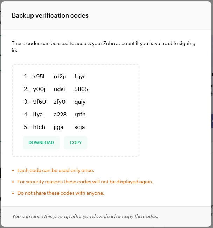Click the 'Backup verification codes' heading
This screenshot has height=228, width=213.
[x=50, y=15]
